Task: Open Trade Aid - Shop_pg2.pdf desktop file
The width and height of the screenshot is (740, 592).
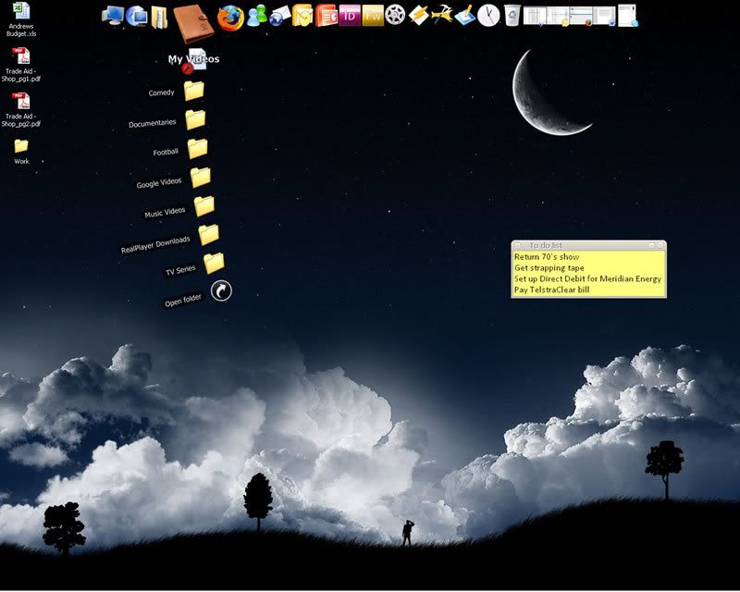Action: click(x=21, y=109)
